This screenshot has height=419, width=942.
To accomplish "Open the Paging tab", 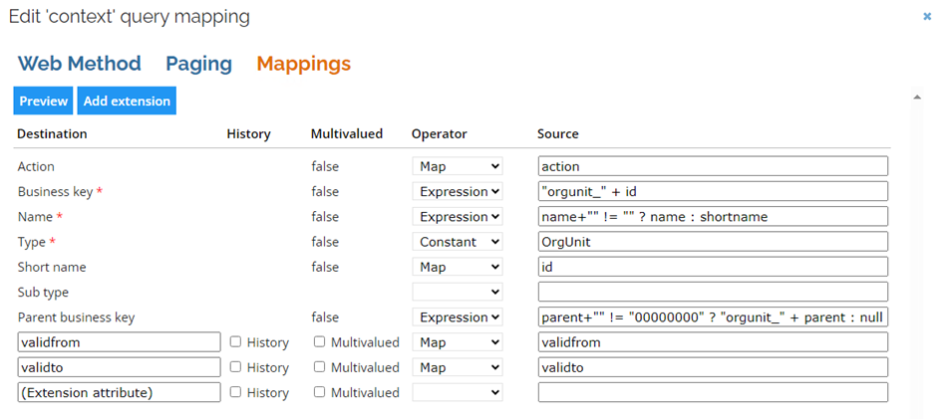I will coord(198,64).
